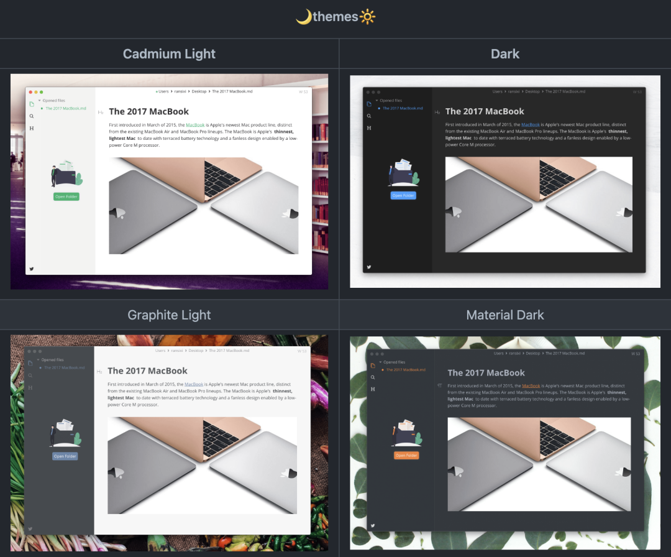Open the files panel icon in Cadmium Light

coord(32,104)
